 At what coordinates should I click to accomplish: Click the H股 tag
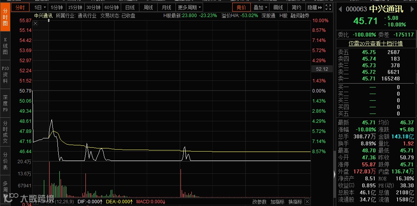pos(283,16)
